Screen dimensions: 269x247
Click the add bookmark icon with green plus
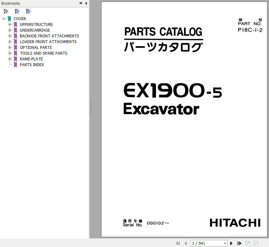tap(17, 12)
